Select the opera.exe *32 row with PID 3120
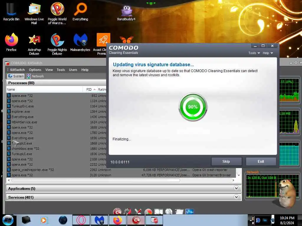Screen dimensions: 302x226 coord(121,175)
